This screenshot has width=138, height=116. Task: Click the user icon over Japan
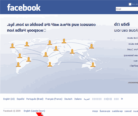(91, 46)
